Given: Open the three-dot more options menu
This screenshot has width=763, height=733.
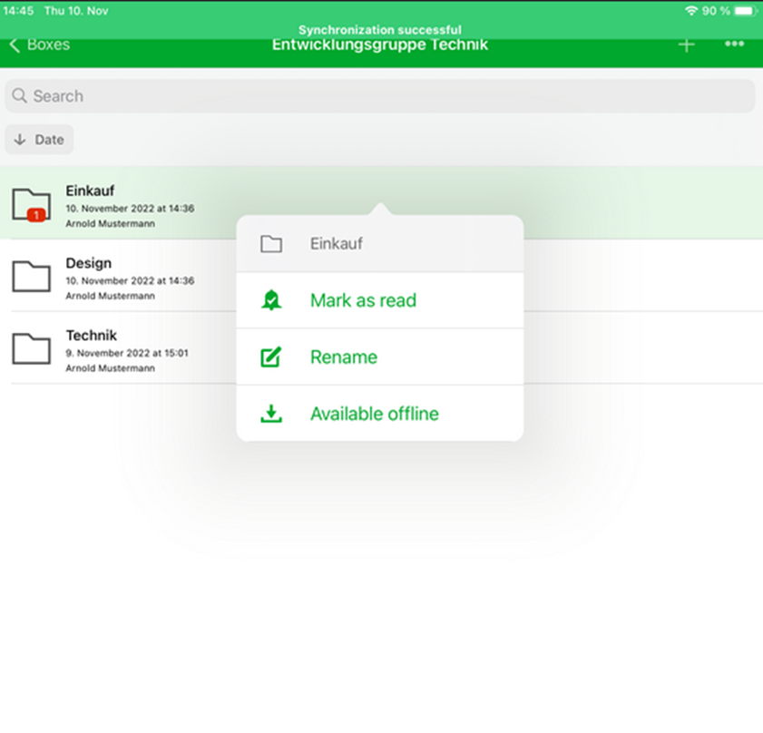Looking at the screenshot, I should pyautogui.click(x=734, y=44).
